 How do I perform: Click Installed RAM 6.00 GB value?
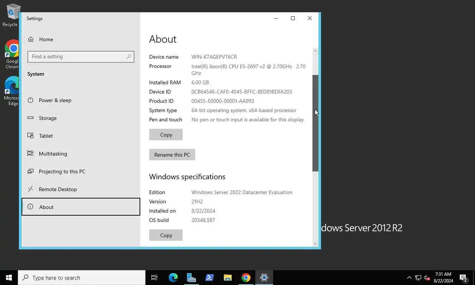click(x=200, y=82)
